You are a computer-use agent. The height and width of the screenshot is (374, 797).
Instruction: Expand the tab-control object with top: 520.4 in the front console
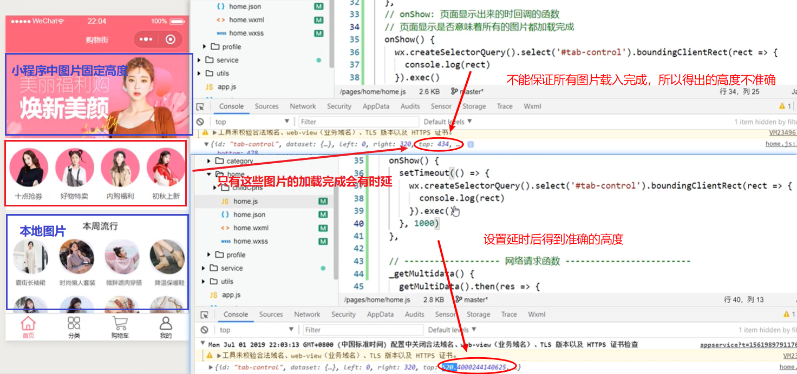[x=212, y=368]
